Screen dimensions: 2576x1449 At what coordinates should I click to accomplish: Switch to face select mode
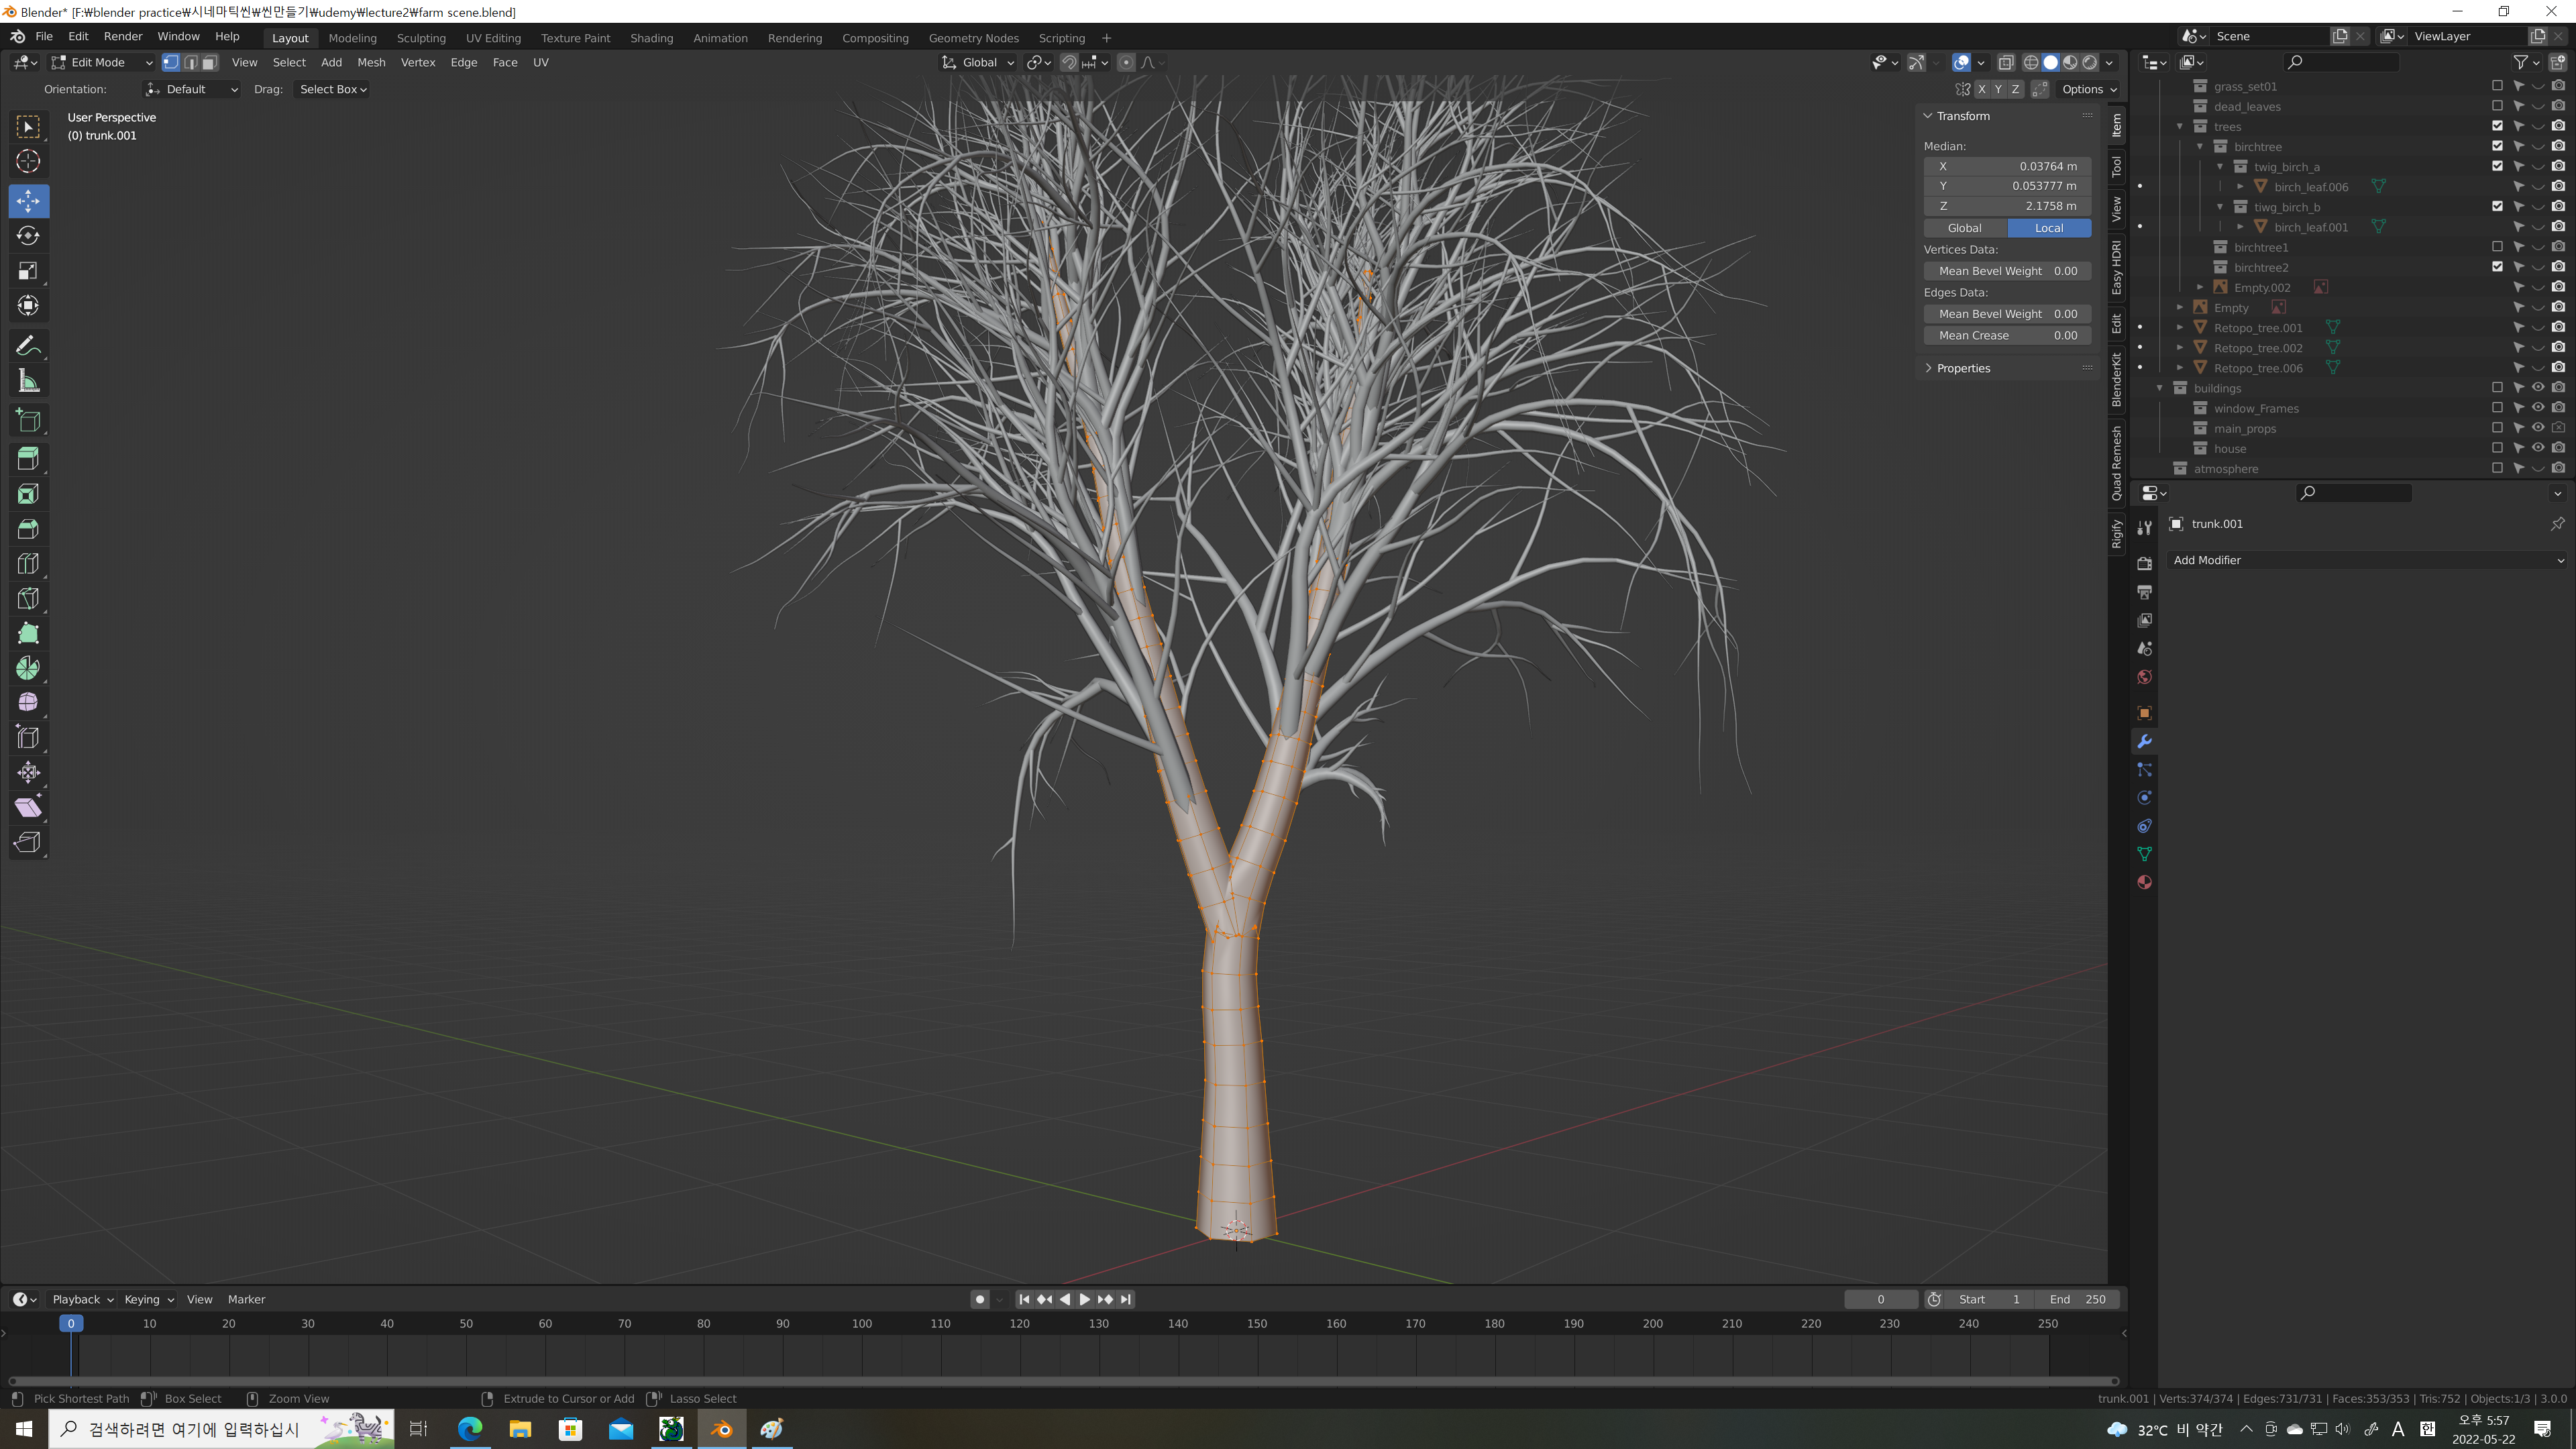tap(209, 62)
